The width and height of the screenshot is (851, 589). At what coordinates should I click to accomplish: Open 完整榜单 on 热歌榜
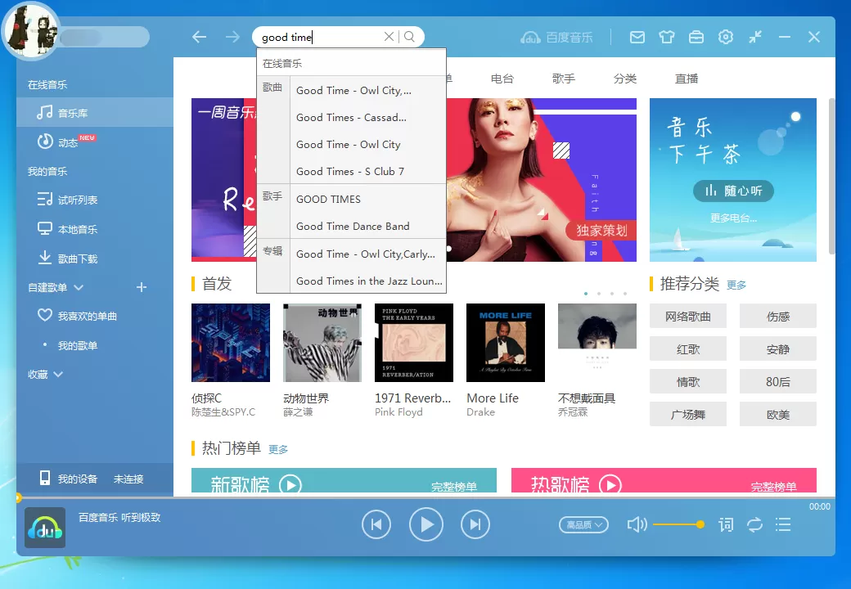tap(773, 487)
